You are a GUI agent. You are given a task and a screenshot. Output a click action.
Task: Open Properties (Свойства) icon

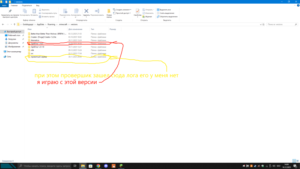(x=137, y=11)
